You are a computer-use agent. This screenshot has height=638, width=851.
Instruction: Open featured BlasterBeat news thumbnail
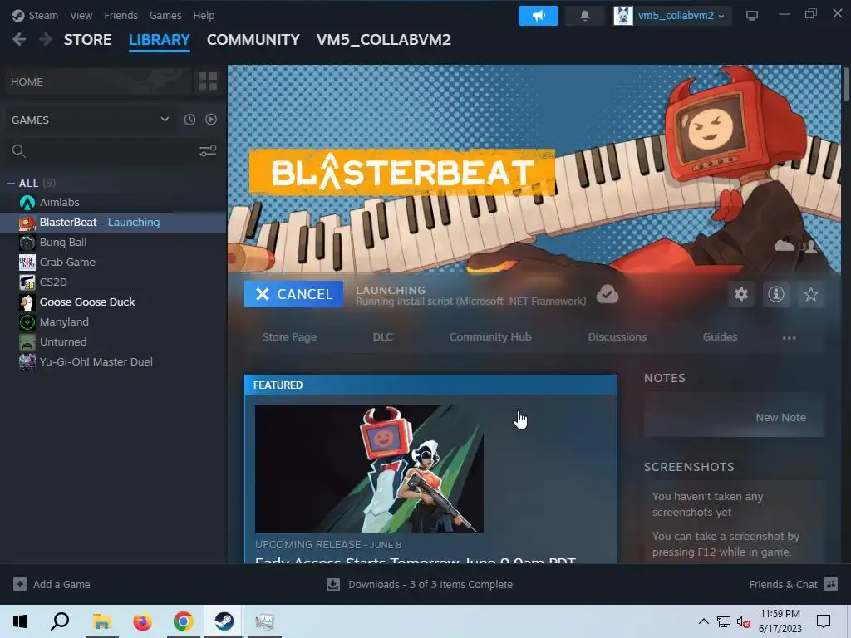coord(369,469)
